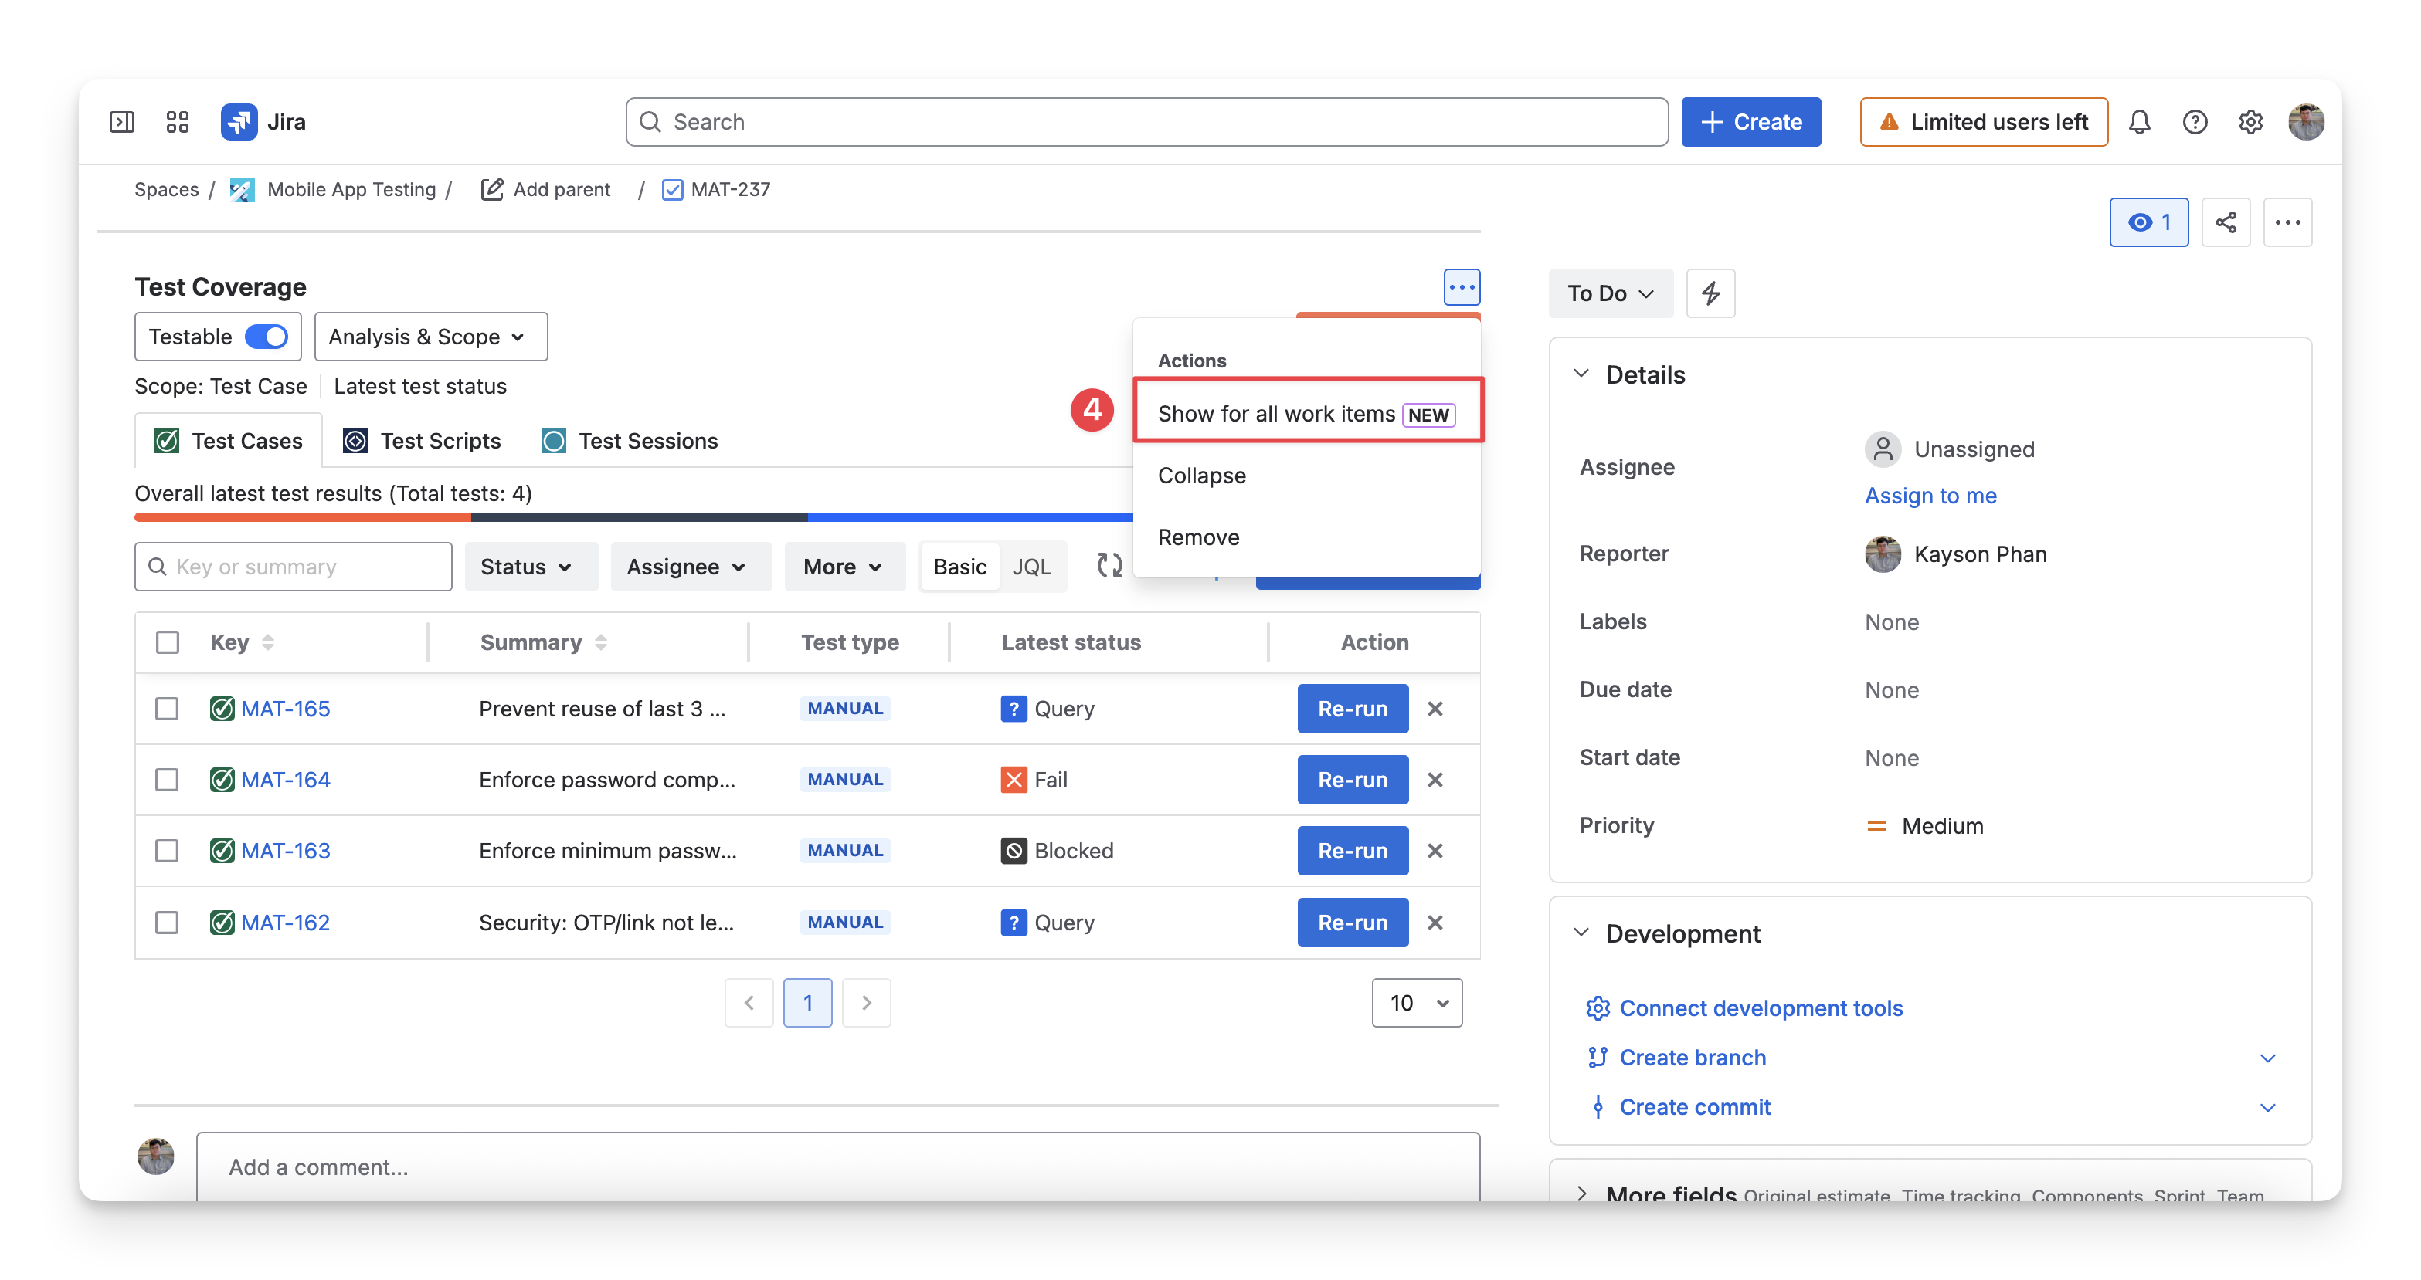
Task: Open the Analysis & Scope dropdown
Action: 430,336
